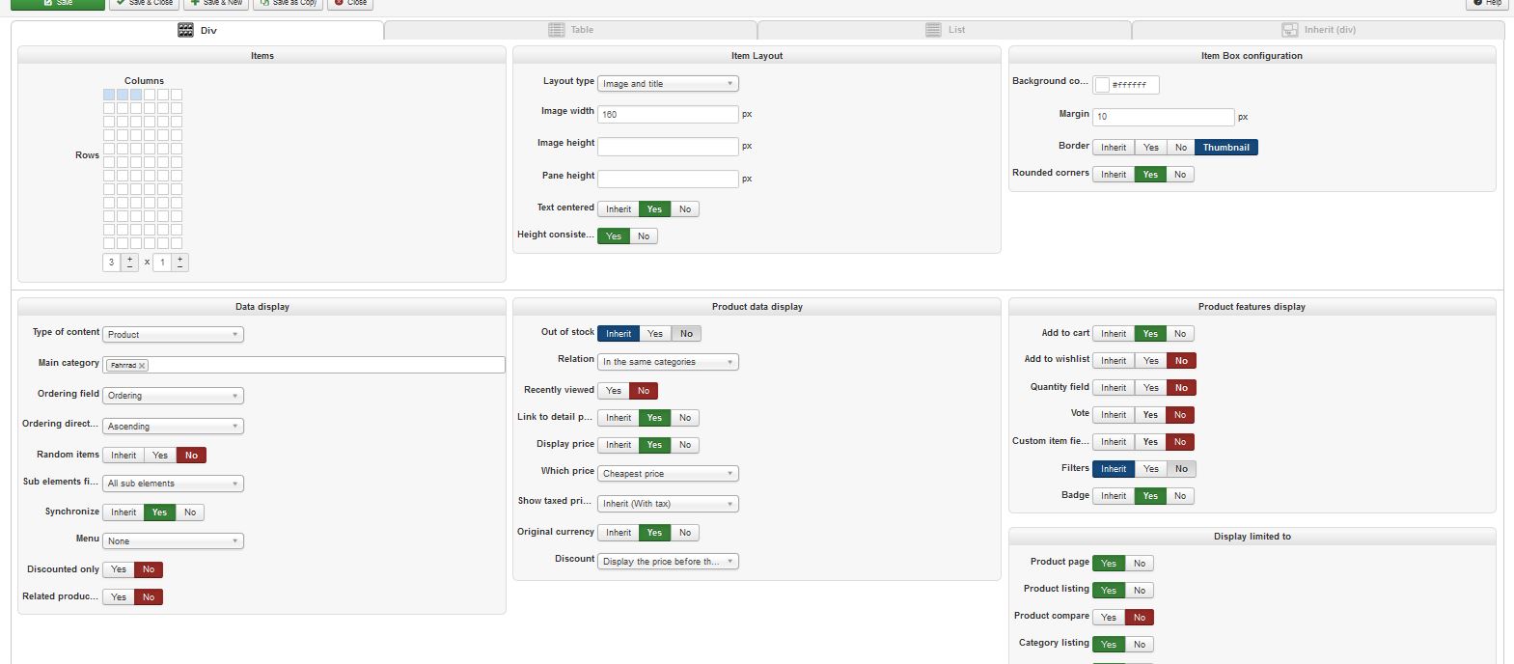Set Synchronize to No
Image resolution: width=1514 pixels, height=664 pixels.
(190, 512)
